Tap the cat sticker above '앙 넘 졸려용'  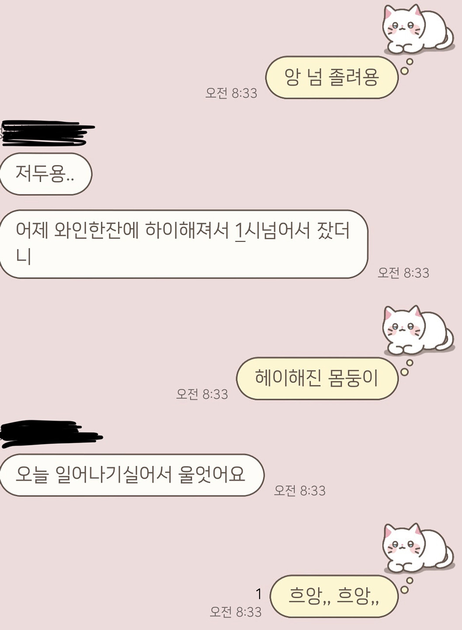[x=418, y=29]
